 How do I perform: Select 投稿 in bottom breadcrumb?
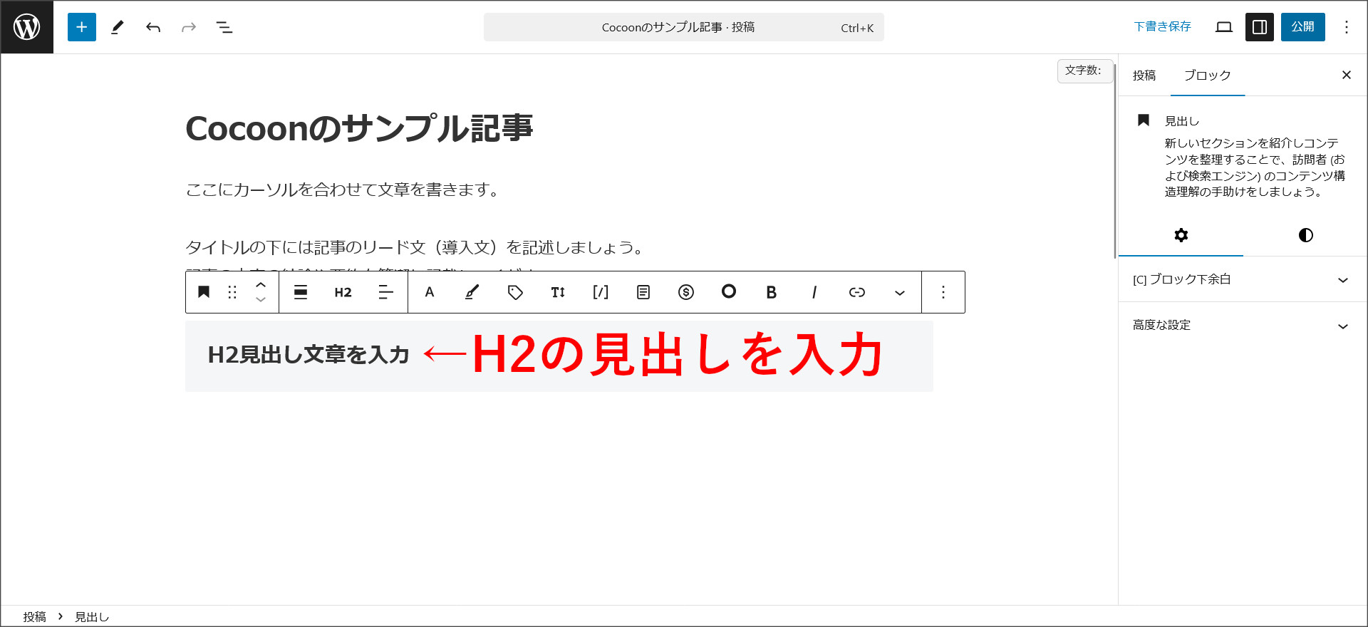coord(34,617)
